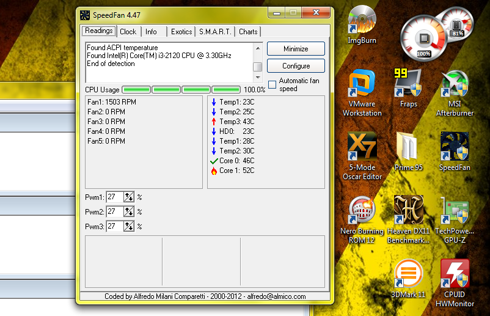The image size is (490, 316).
Task: Click the 'Core 0: 46C' reading text
Action: (237, 161)
